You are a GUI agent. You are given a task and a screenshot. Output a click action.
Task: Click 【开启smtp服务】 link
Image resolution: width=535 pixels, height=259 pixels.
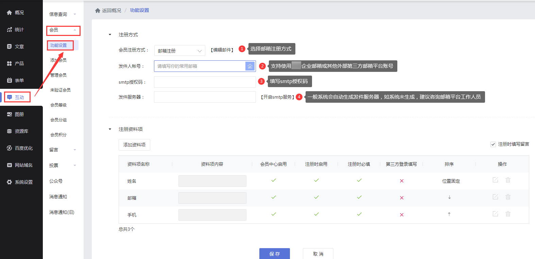277,97
